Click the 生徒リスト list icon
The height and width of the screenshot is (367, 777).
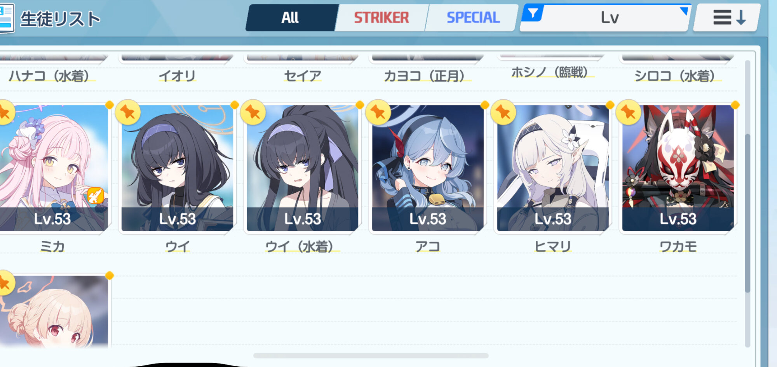point(7,18)
